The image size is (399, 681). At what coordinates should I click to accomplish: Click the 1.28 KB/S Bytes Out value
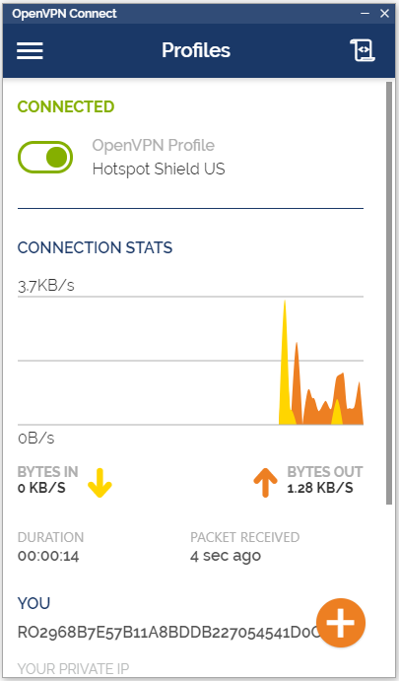(320, 488)
